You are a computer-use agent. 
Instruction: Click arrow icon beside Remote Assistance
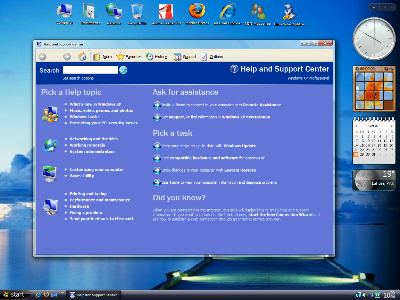(x=157, y=105)
